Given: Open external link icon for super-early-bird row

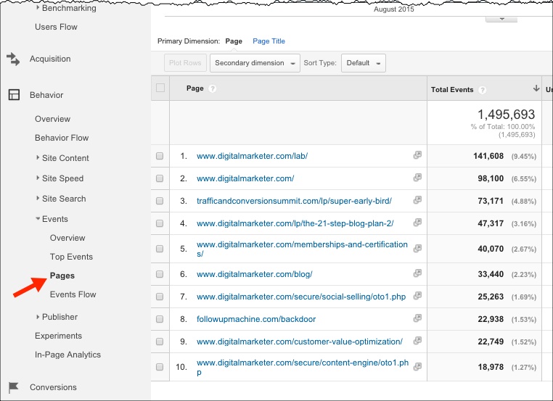Looking at the screenshot, I should [x=417, y=200].
